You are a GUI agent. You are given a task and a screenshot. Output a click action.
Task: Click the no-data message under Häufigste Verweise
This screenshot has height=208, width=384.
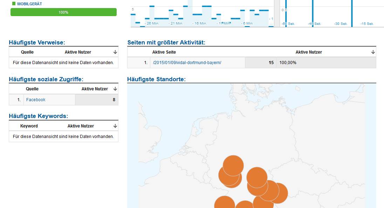(x=63, y=63)
